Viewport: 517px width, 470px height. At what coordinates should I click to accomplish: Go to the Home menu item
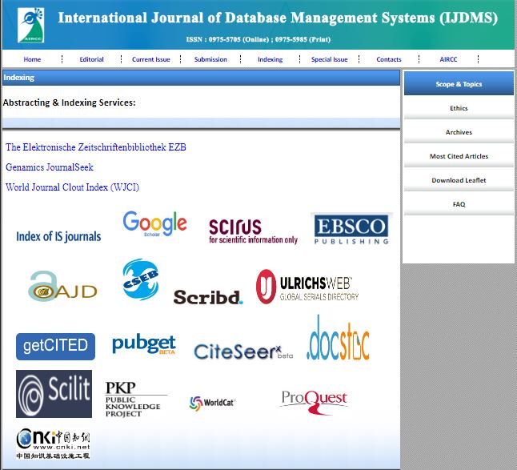[32, 59]
